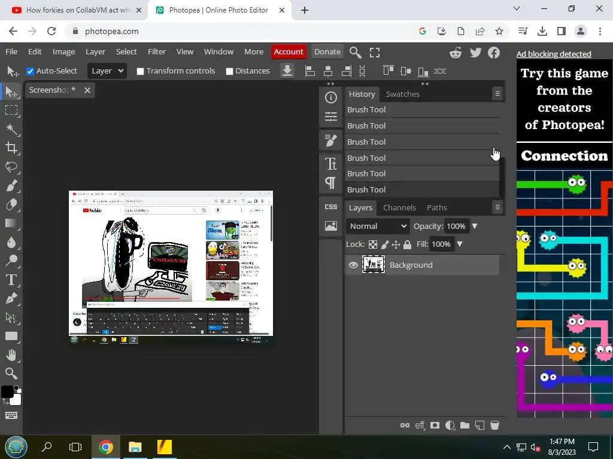Select the Move tool in the toolbar
This screenshot has height=459, width=613.
(x=11, y=91)
